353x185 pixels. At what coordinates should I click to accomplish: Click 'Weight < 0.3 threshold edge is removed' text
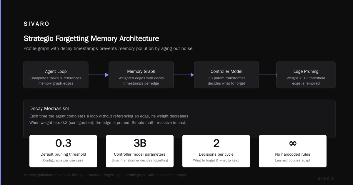pos(306,81)
